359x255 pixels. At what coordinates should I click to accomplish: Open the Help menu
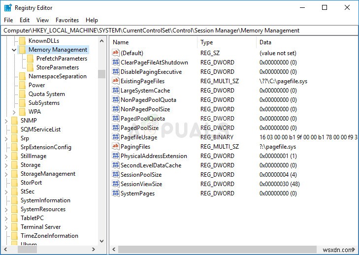click(x=92, y=20)
